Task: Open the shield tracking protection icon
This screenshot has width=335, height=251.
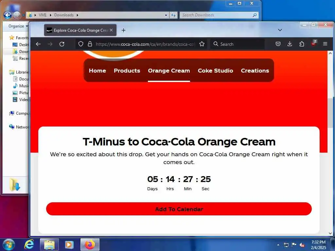Action: 81,44
